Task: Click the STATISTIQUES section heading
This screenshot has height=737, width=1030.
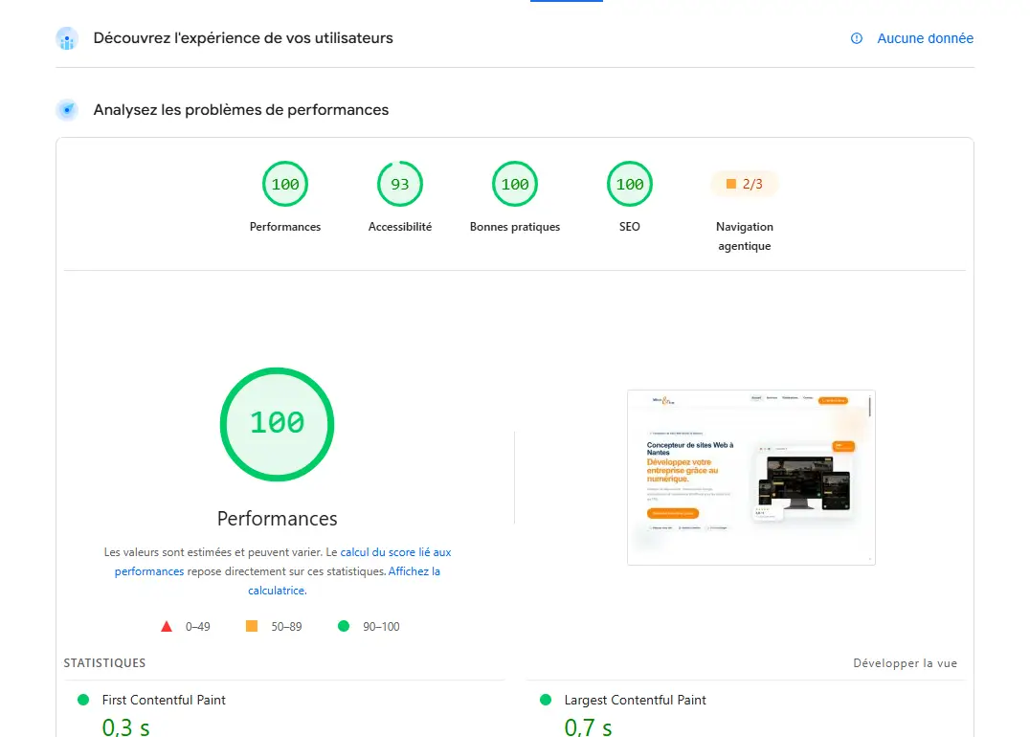Action: point(104,663)
